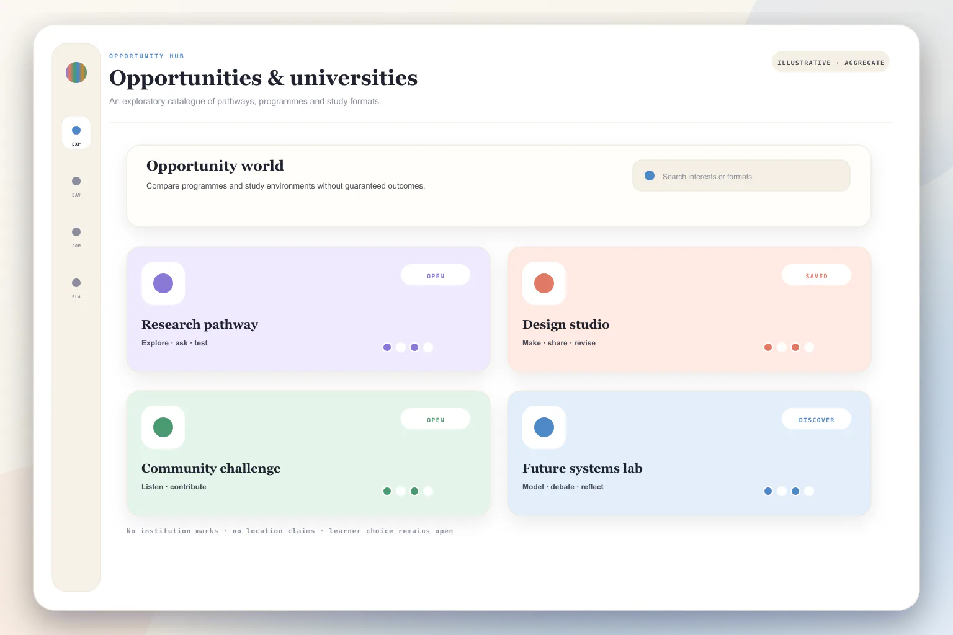Viewport: 953px width, 635px height.
Task: Click the 'Model · debate · reflect' subtitle
Action: pyautogui.click(x=563, y=487)
